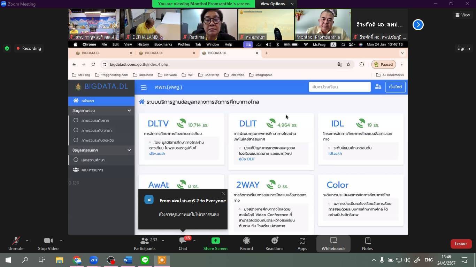Open Reactions menu
The image size is (476, 267).
click(x=274, y=244)
